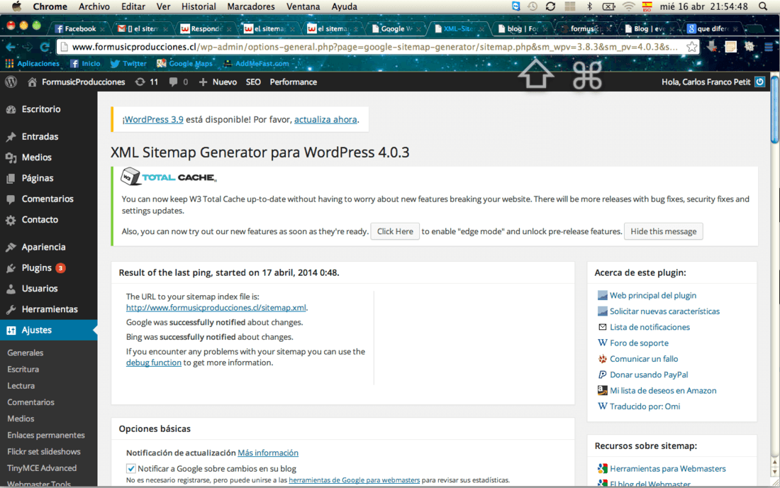This screenshot has width=780, height=488.
Task: Click the Time Machine clock icon
Action: (533, 6)
